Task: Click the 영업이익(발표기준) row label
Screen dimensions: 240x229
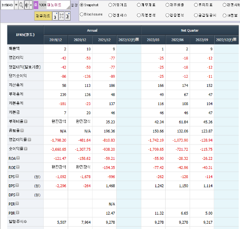Action: tap(24, 67)
